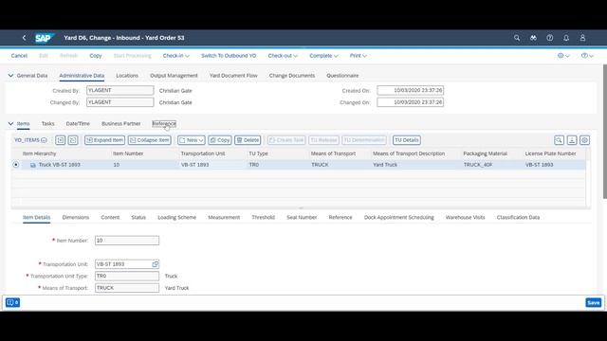Open the New dropdown in the items toolbar
This screenshot has width=607, height=341.
click(x=192, y=140)
